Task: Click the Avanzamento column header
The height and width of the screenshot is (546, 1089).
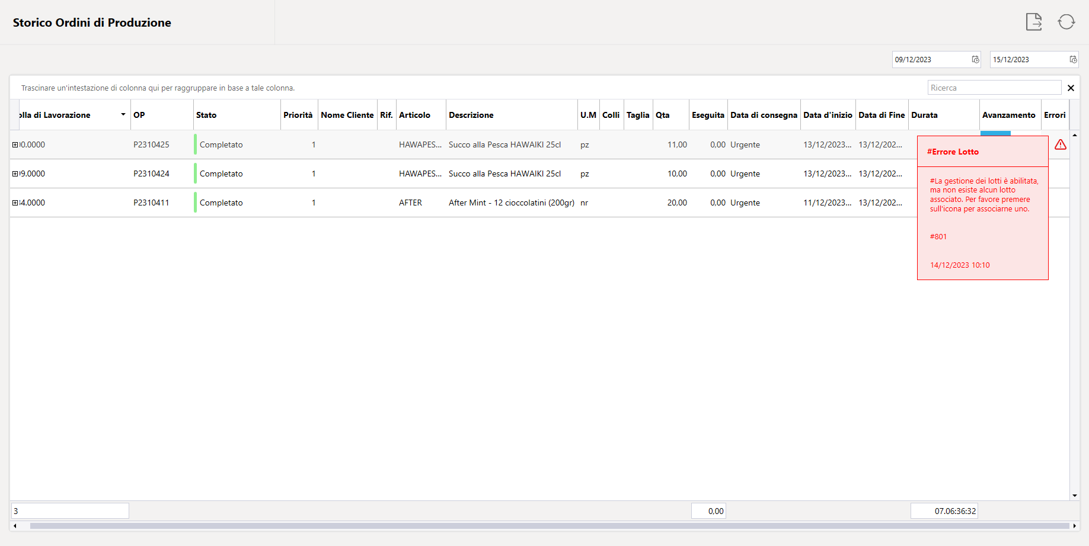Action: pyautogui.click(x=1010, y=115)
